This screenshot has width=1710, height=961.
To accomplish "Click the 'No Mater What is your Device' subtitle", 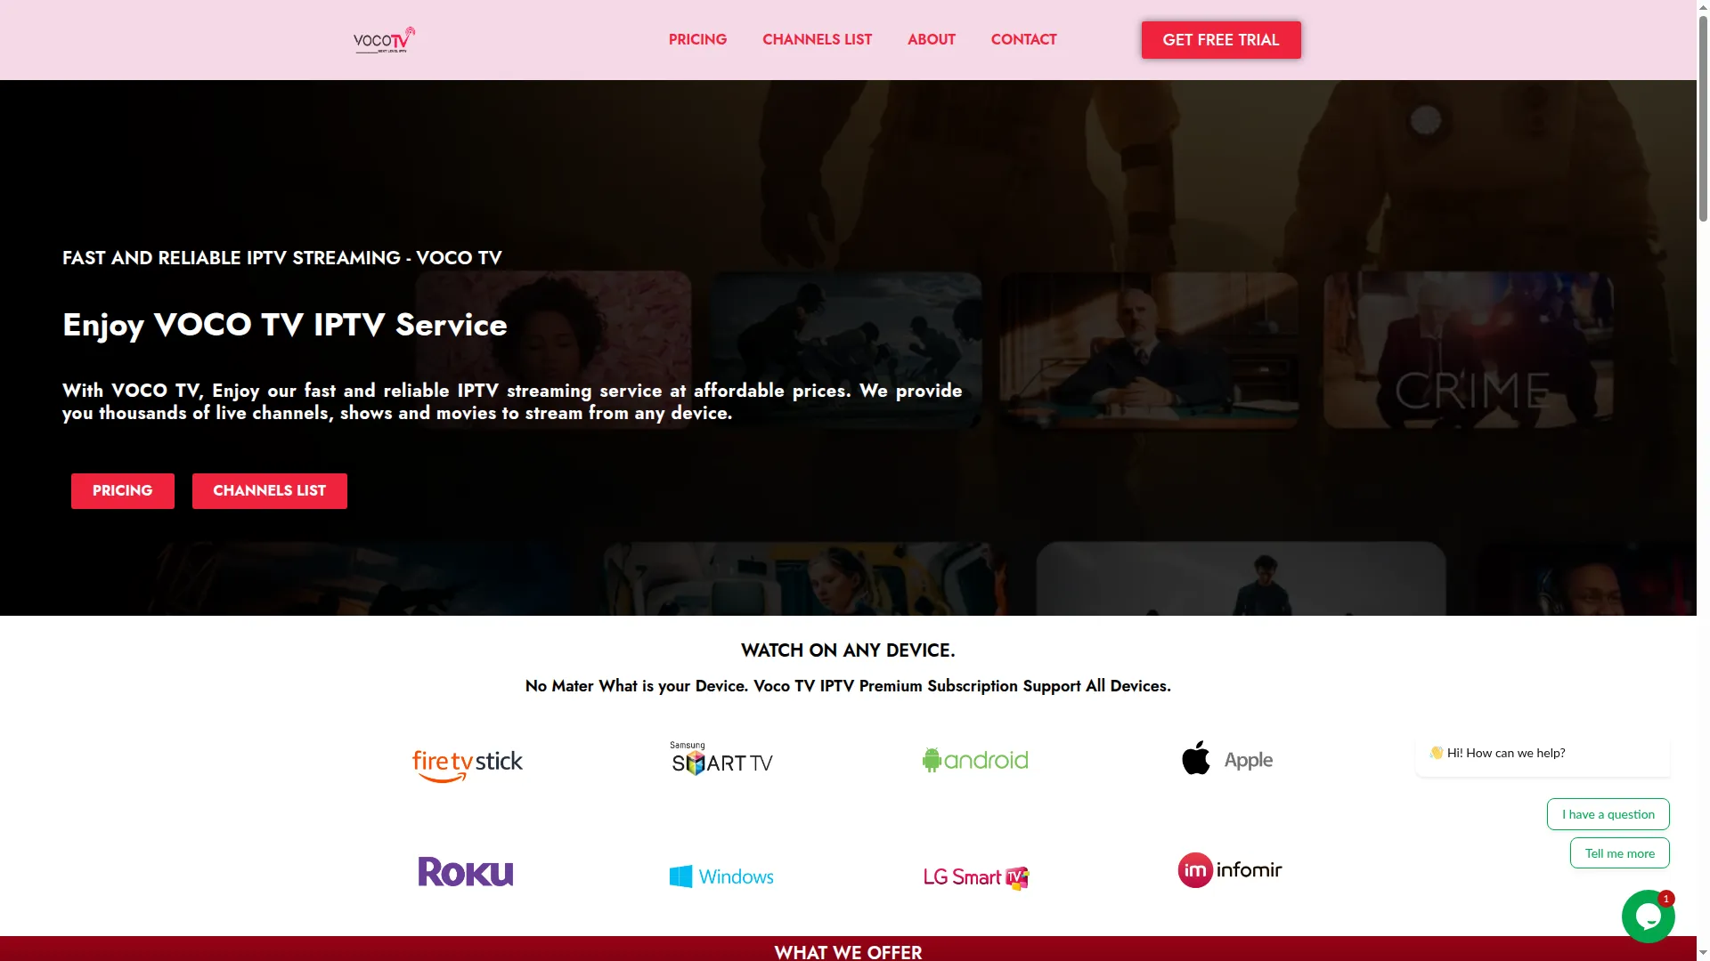I will (x=848, y=686).
